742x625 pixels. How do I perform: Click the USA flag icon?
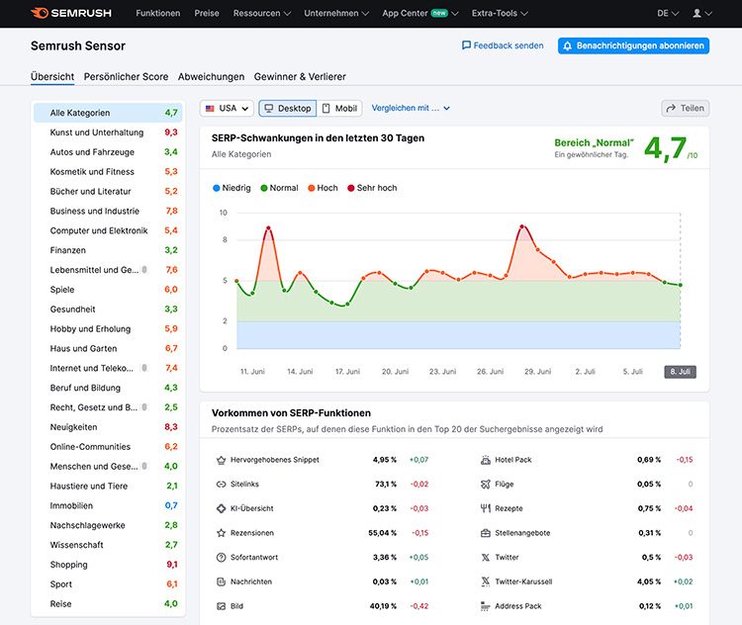(210, 109)
